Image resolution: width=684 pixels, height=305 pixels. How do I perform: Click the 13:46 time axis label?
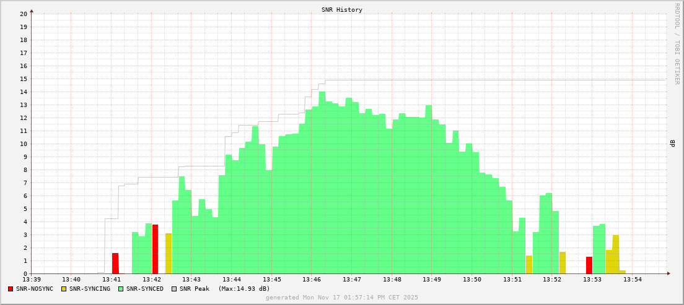click(312, 280)
